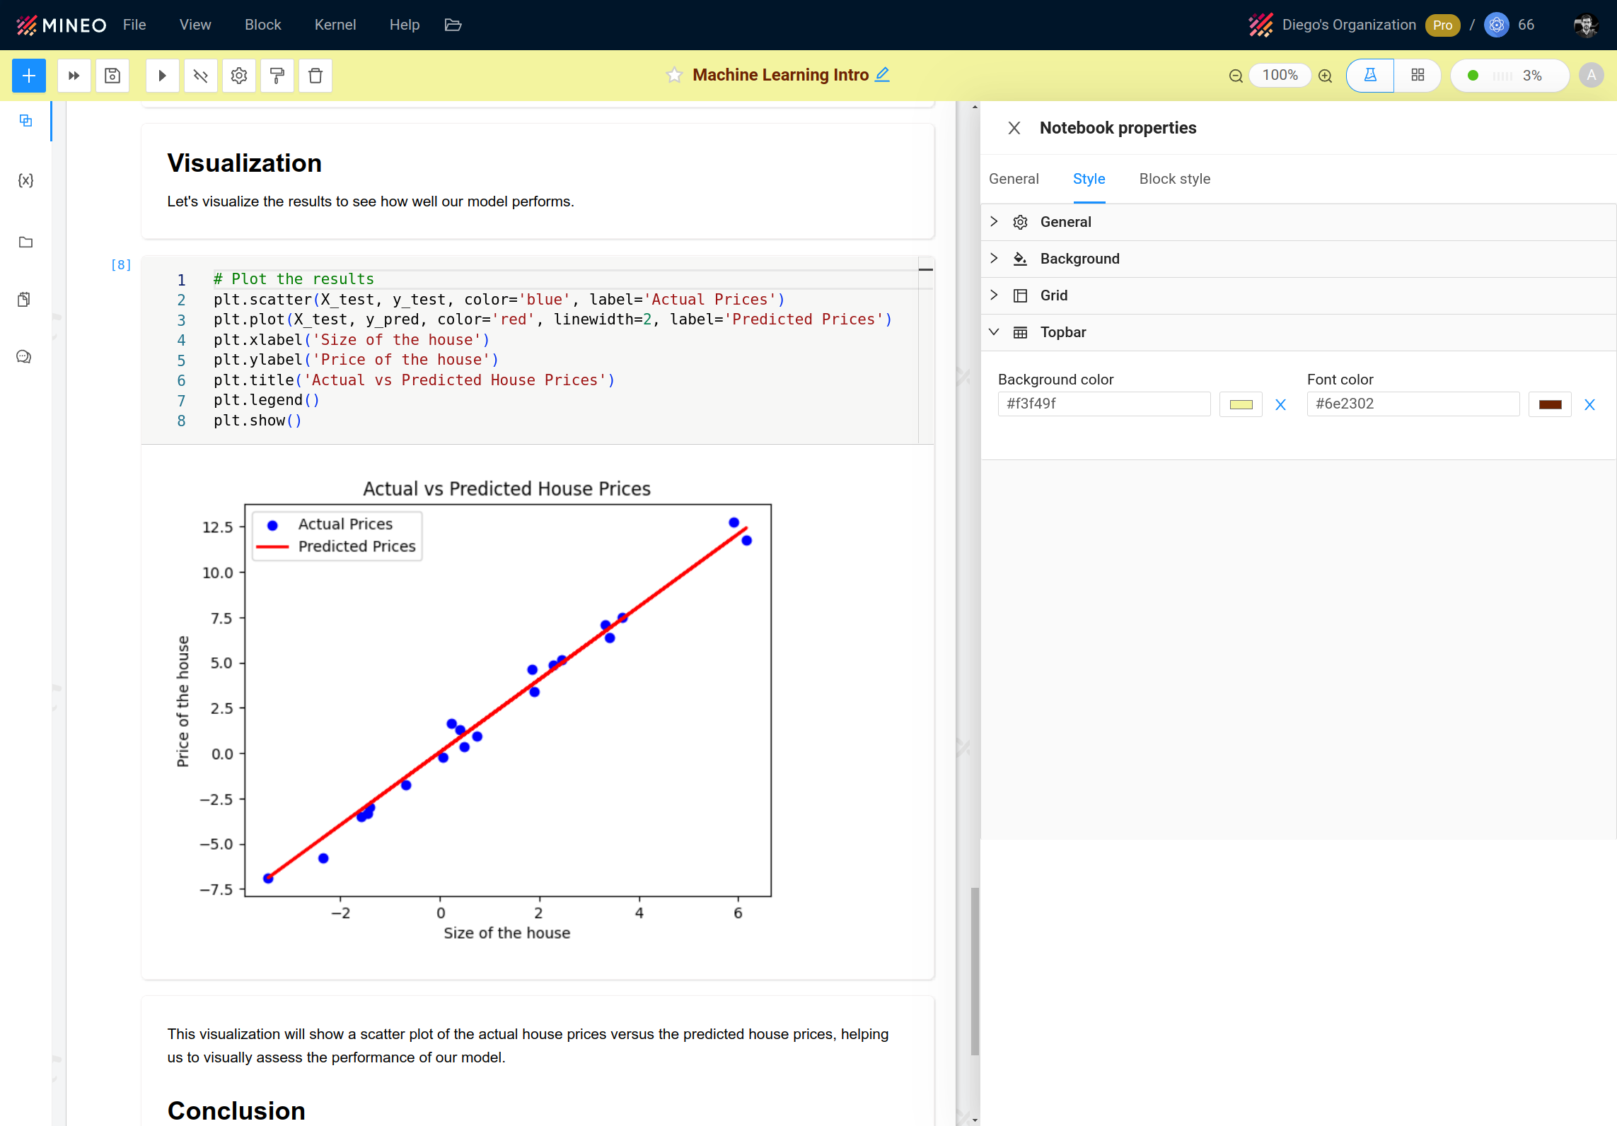Switch to notebook lab view toggle
The height and width of the screenshot is (1126, 1617).
1370,76
